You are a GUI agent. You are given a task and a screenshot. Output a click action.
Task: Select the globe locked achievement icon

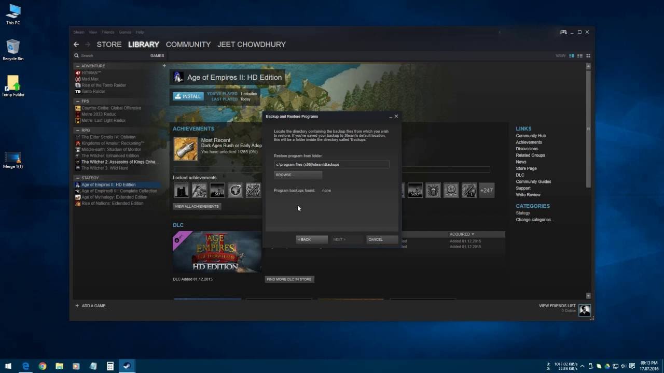click(x=451, y=190)
